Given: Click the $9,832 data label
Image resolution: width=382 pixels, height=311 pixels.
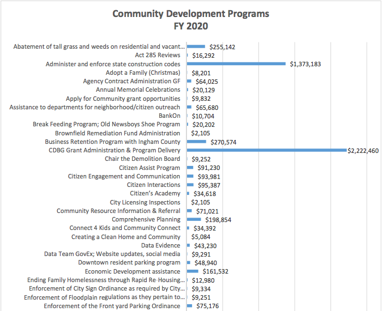Looking at the screenshot, I should 201,99.
